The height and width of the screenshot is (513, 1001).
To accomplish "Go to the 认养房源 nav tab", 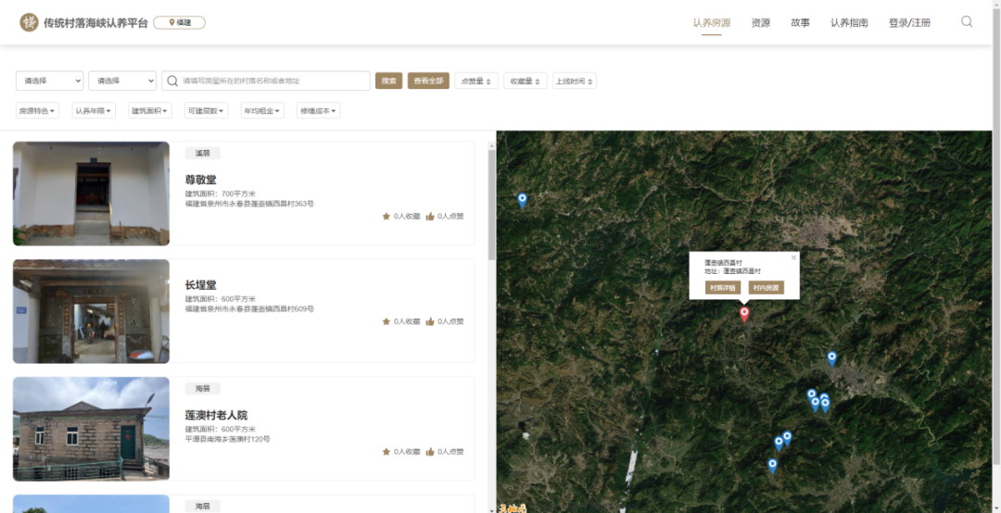I will (x=712, y=23).
